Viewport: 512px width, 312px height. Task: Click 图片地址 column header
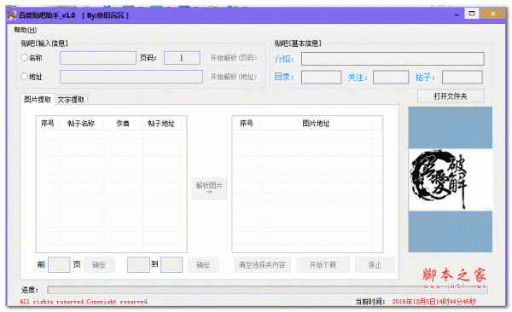coord(316,124)
